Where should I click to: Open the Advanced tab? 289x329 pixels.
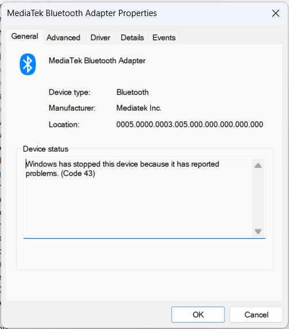[63, 38]
